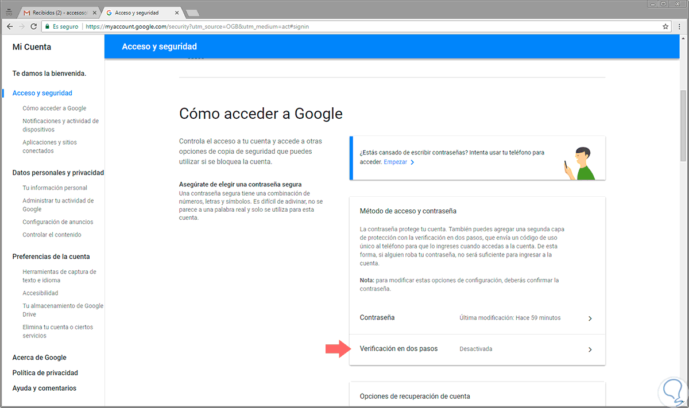
Task: Select Preferencias de la cuenta
Action: pyautogui.click(x=51, y=257)
